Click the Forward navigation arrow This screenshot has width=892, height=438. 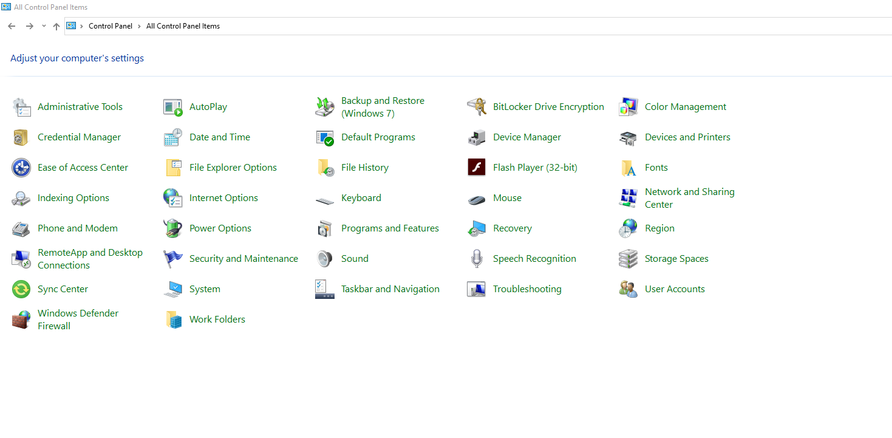pyautogui.click(x=29, y=26)
